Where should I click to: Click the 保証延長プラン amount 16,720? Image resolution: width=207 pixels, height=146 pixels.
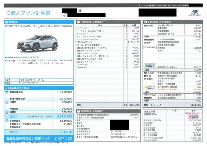pyautogui.click(x=198, y=67)
